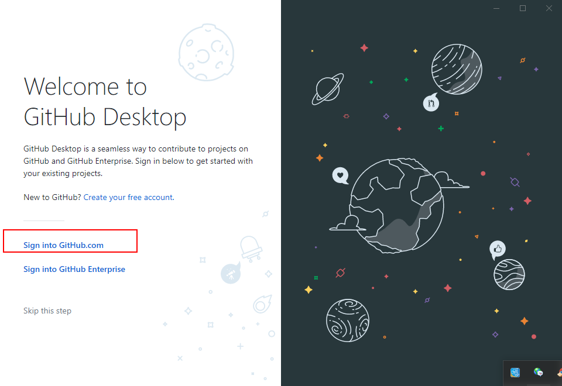562x386 pixels.
Task: Minimize the GitHub Desktop window
Action: (496, 8)
